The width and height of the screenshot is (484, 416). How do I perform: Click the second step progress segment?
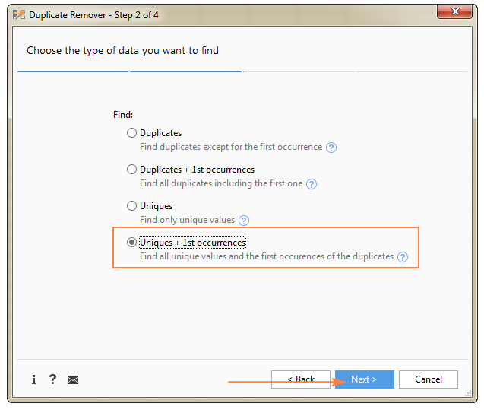(x=186, y=72)
